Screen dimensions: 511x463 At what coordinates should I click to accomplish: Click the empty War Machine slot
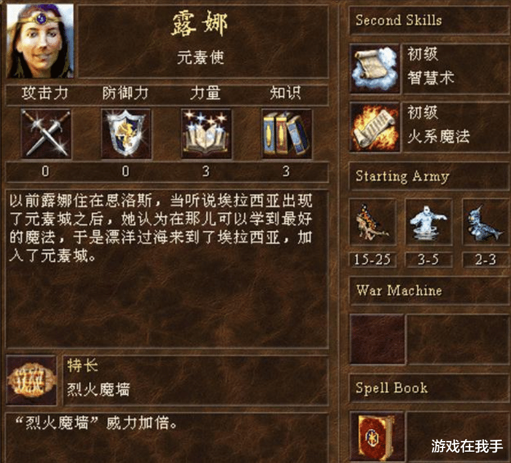[377, 339]
